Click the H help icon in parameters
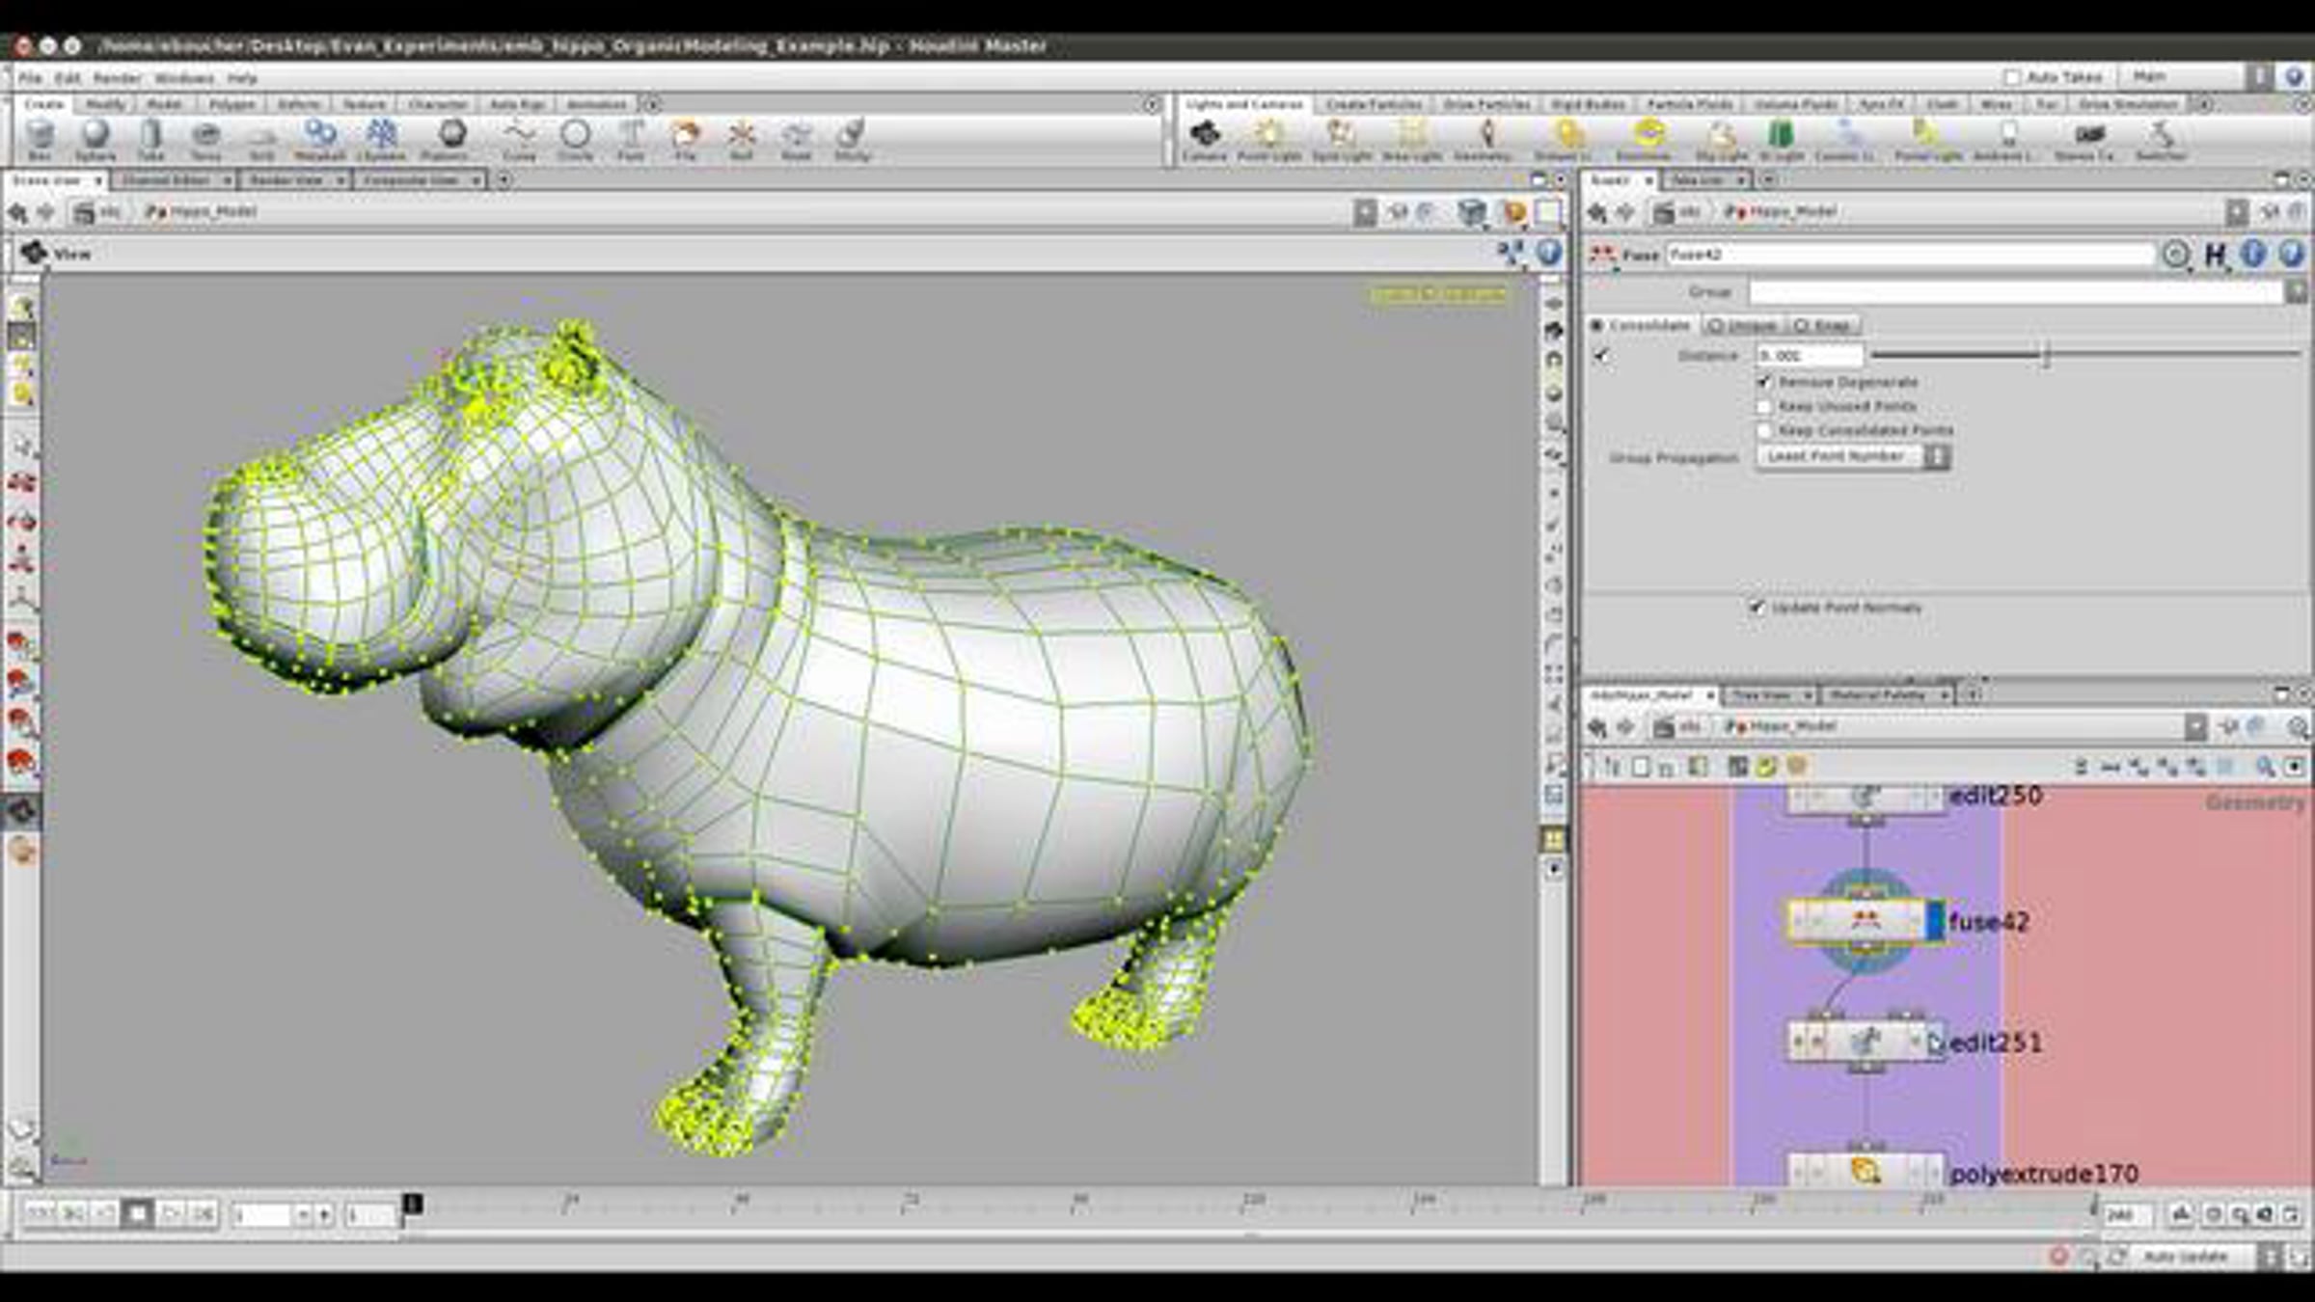 coord(2216,255)
